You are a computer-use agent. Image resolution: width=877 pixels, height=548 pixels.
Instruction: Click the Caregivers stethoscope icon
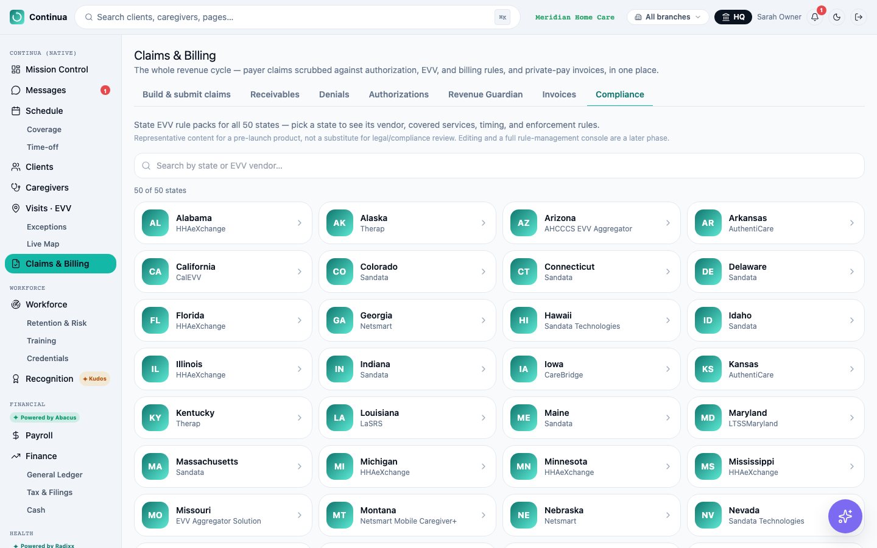[x=16, y=188]
